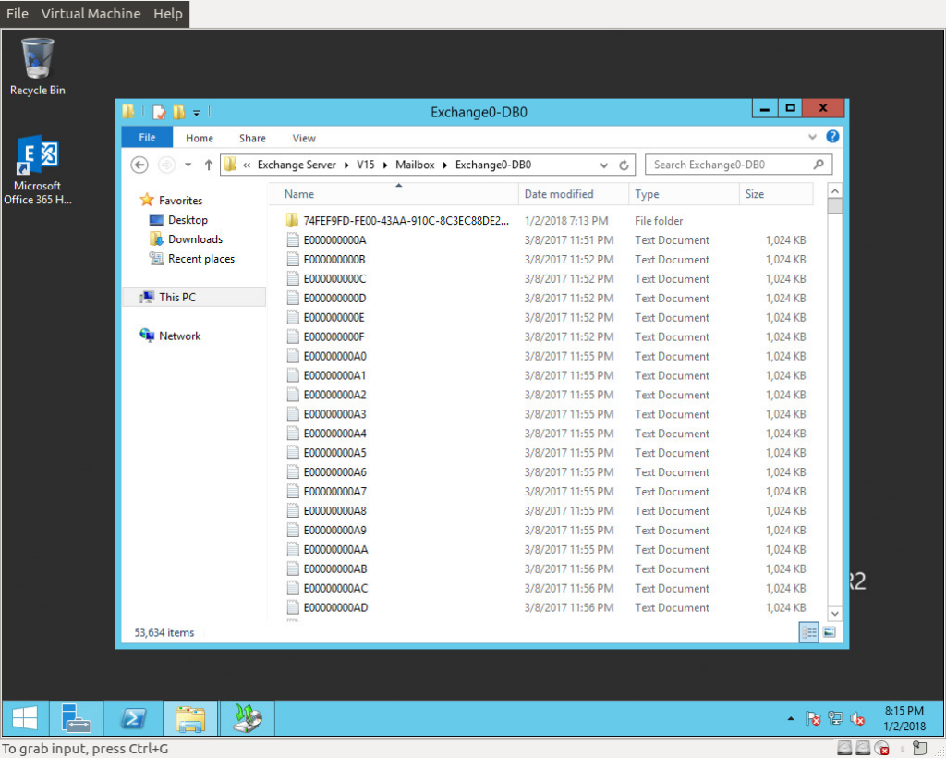Open the Virtual Machine menu
The image size is (946, 758).
click(x=91, y=13)
